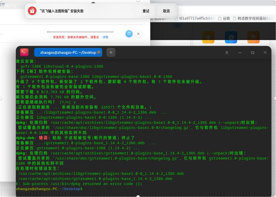Click the last listed path gstreamer1.0-plugins-base_1.14.4-2_i386.deb
Screen dimensions: 276x197
[95, 179]
